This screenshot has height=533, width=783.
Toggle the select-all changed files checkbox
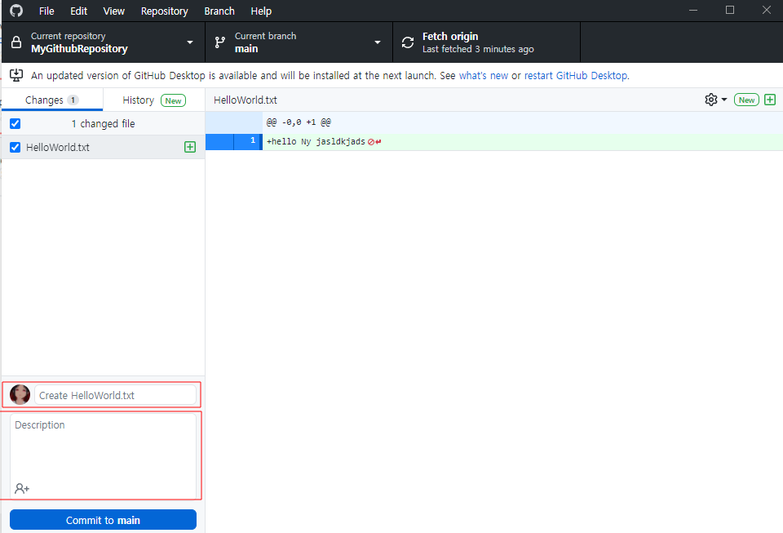pos(15,123)
